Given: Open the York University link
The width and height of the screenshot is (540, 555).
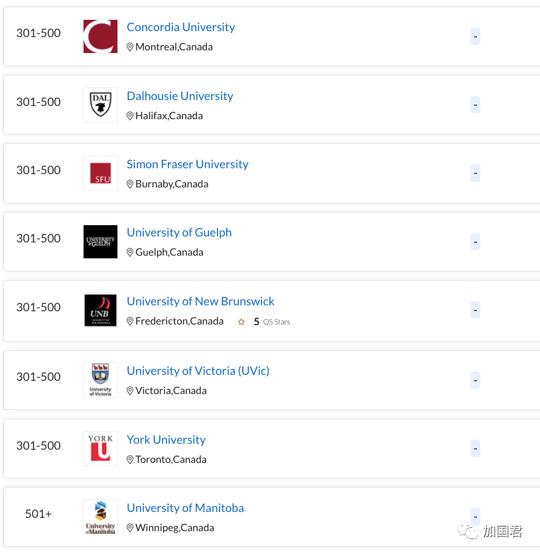Looking at the screenshot, I should [166, 440].
